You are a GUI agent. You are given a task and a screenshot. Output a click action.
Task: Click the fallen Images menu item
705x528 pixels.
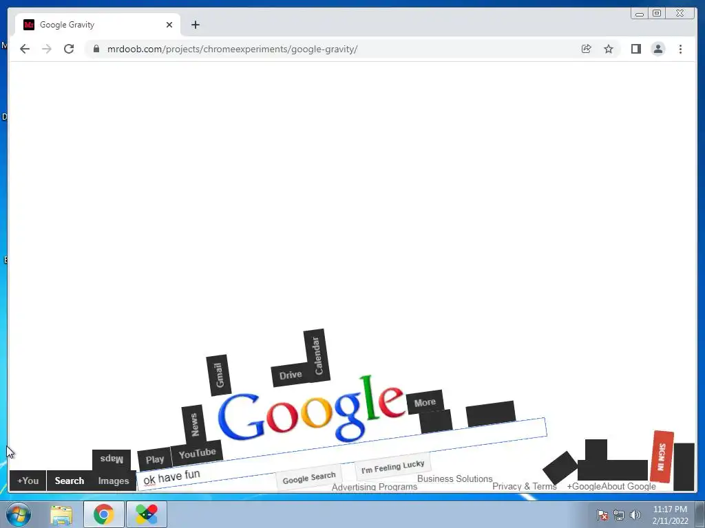(x=114, y=481)
